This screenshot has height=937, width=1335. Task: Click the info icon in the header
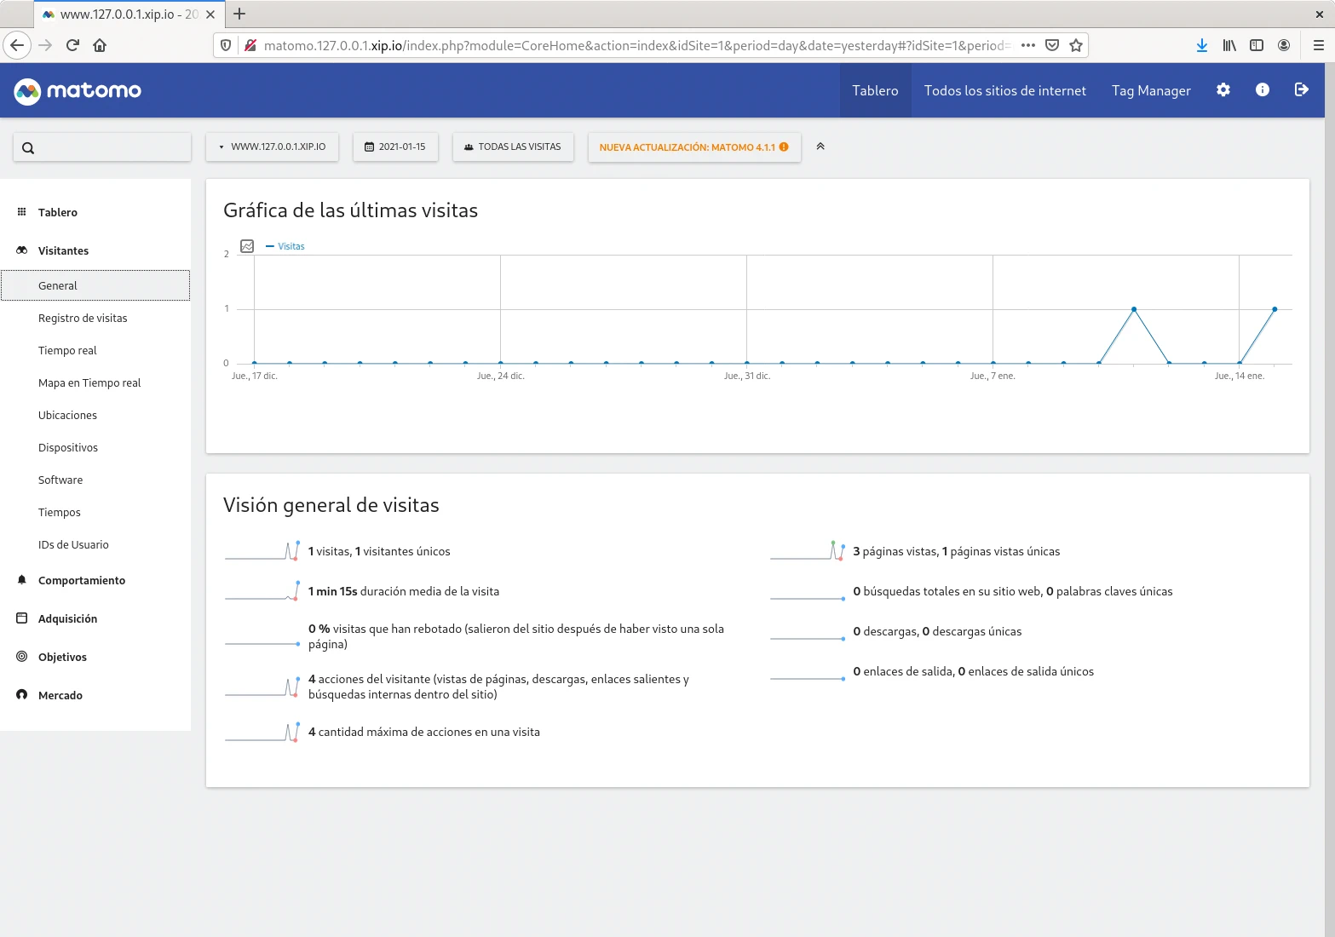[x=1262, y=90]
